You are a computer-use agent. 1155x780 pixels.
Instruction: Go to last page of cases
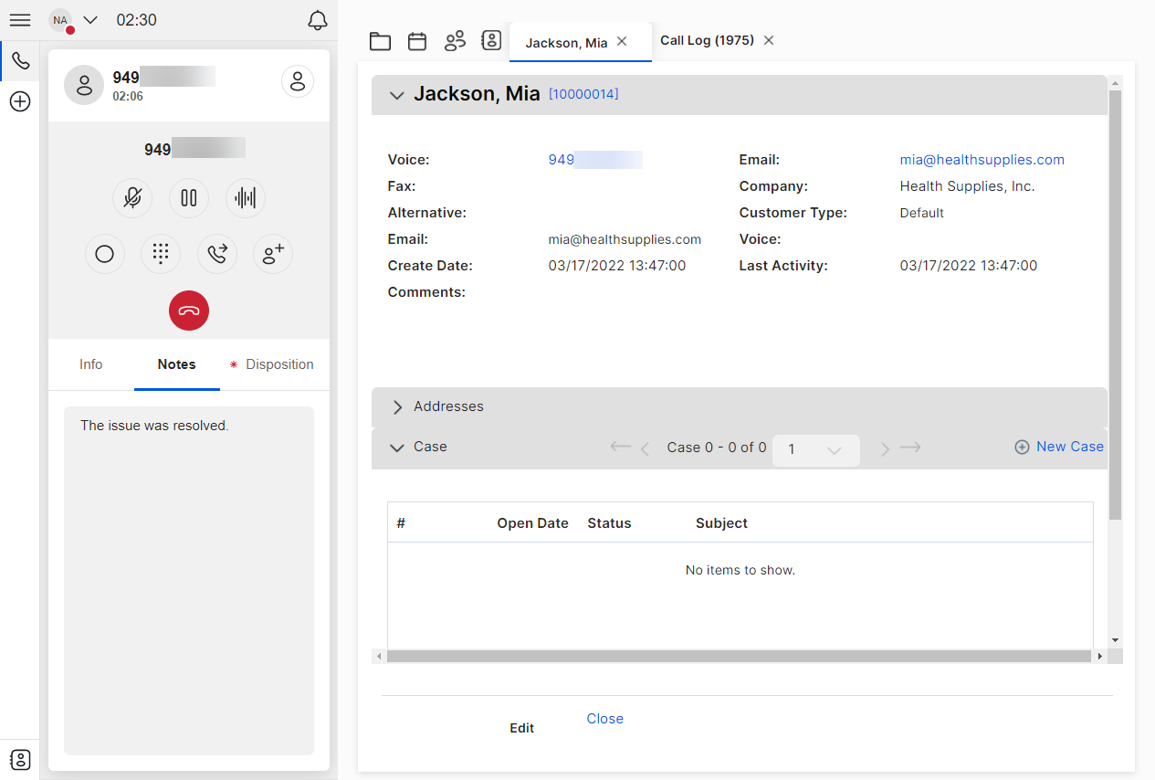910,448
